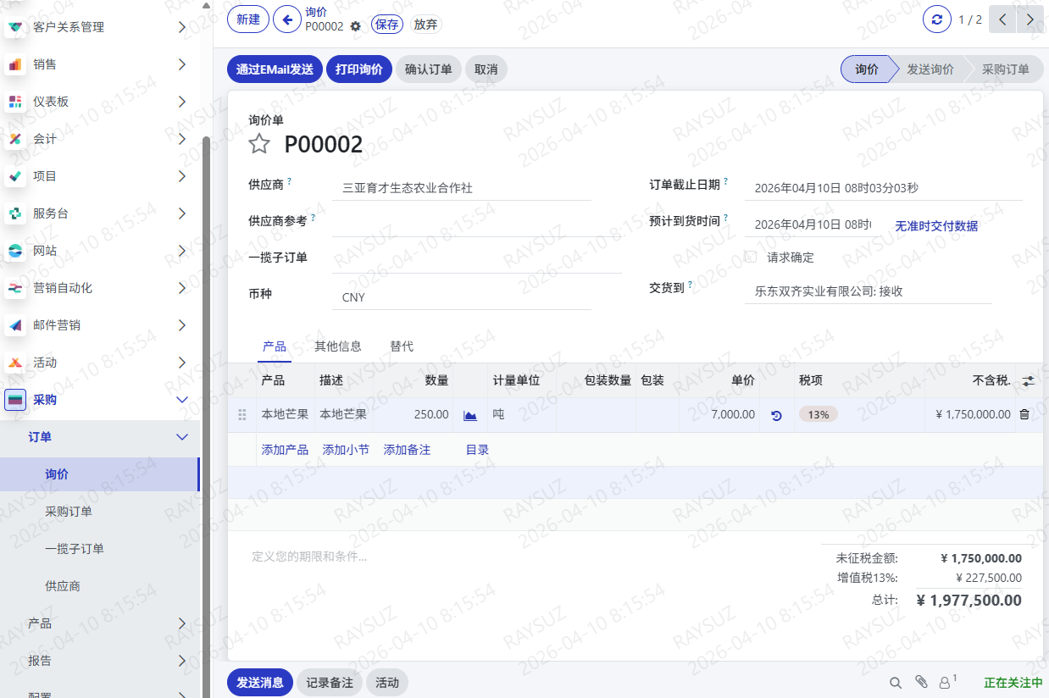This screenshot has height=698, width=1049.
Task: Open 采购订单 in sidebar menu
Action: coord(100,512)
